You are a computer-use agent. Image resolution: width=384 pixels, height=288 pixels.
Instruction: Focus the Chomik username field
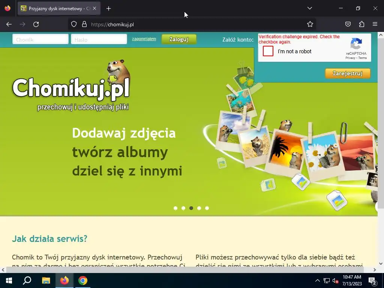click(40, 39)
